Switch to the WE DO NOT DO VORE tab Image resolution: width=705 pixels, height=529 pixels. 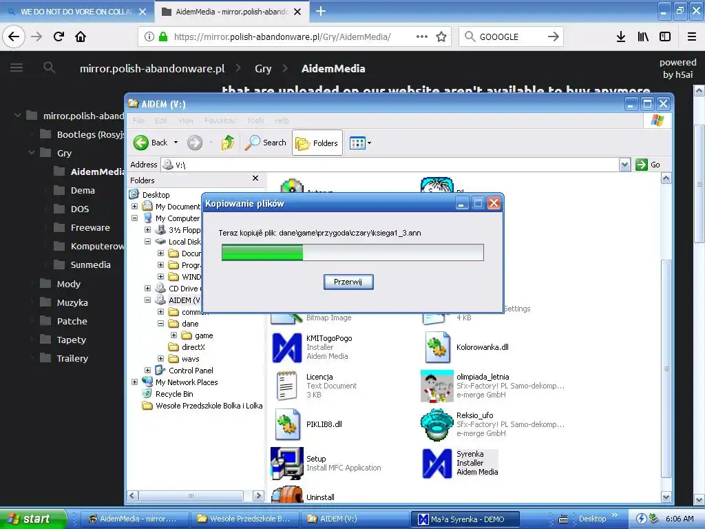point(77,12)
